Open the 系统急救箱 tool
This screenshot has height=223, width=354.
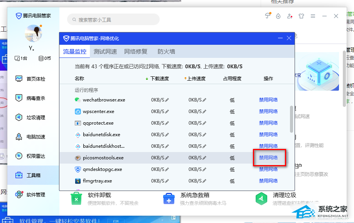point(194,199)
